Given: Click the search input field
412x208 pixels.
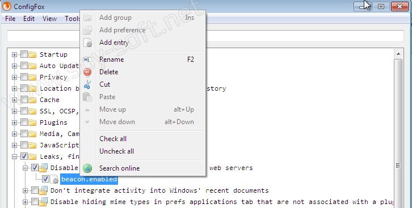Looking at the screenshot, I should point(205,36).
